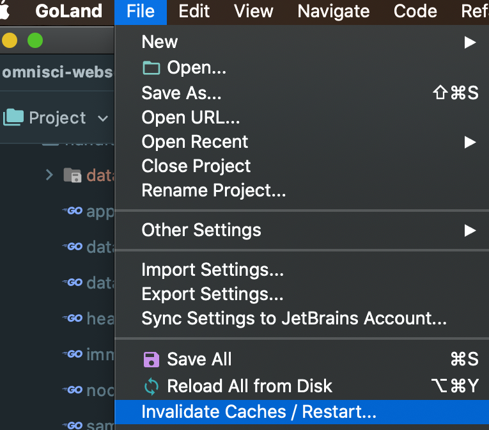Image resolution: width=489 pixels, height=430 pixels.
Task: Select Reload All from Disk
Action: click(x=302, y=386)
